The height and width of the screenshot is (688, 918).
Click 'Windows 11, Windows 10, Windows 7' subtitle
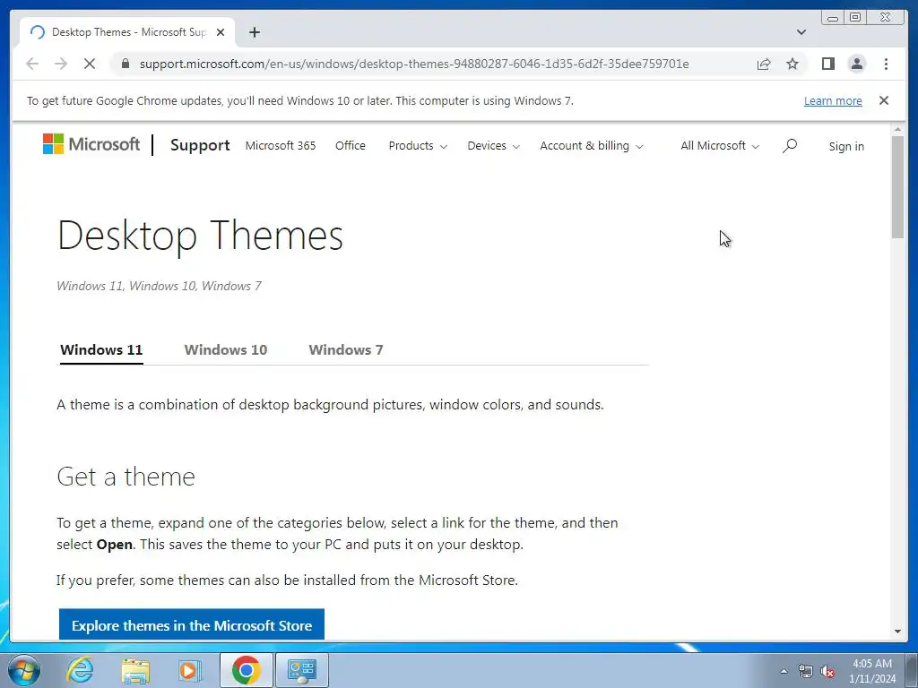click(x=159, y=286)
